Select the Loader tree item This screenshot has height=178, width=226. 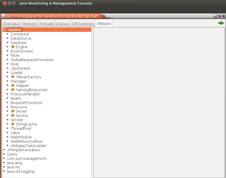17,73
